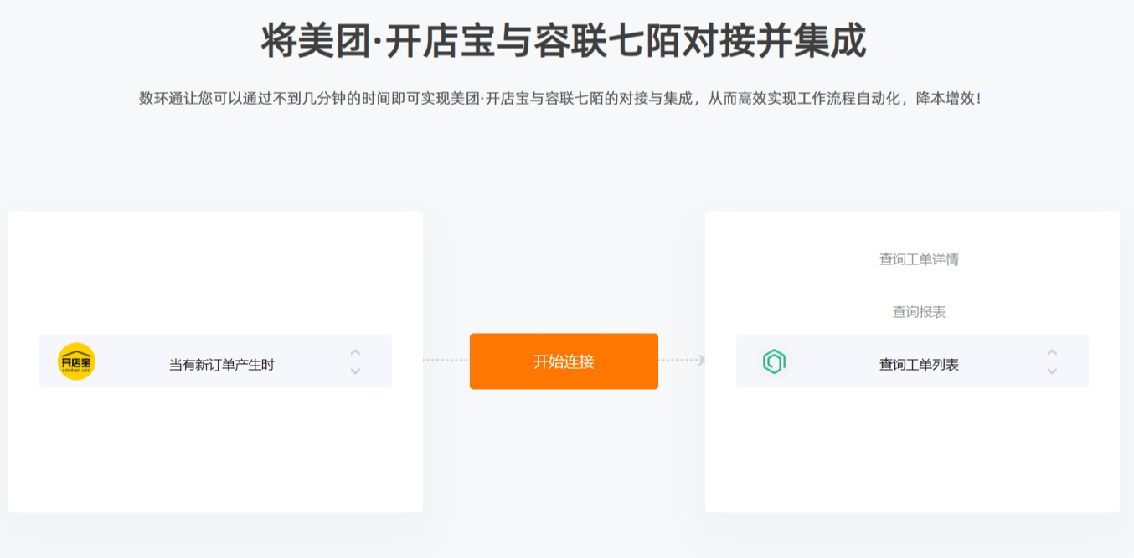Screen dimensions: 1134x558
Task: Click blank space right of the 容联七陌 icon
Action: coord(831,361)
